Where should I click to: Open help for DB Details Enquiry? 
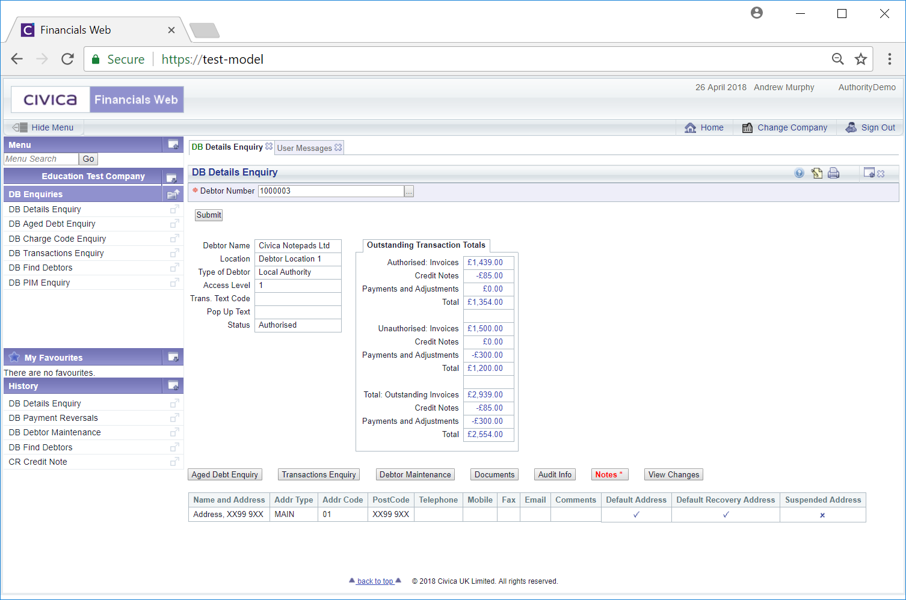pos(799,173)
